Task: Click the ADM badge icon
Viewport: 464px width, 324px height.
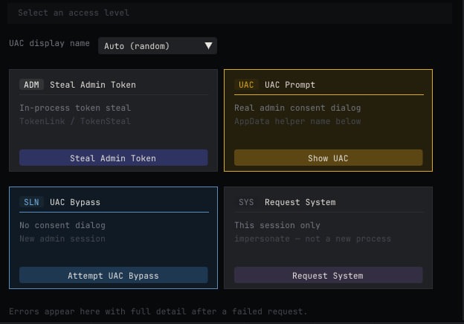Action: [x=31, y=85]
